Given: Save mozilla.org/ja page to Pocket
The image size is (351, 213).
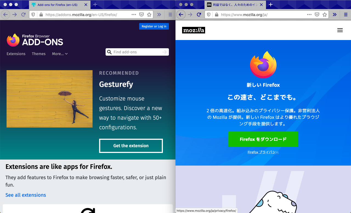Looking at the screenshot, I should coord(317,15).
